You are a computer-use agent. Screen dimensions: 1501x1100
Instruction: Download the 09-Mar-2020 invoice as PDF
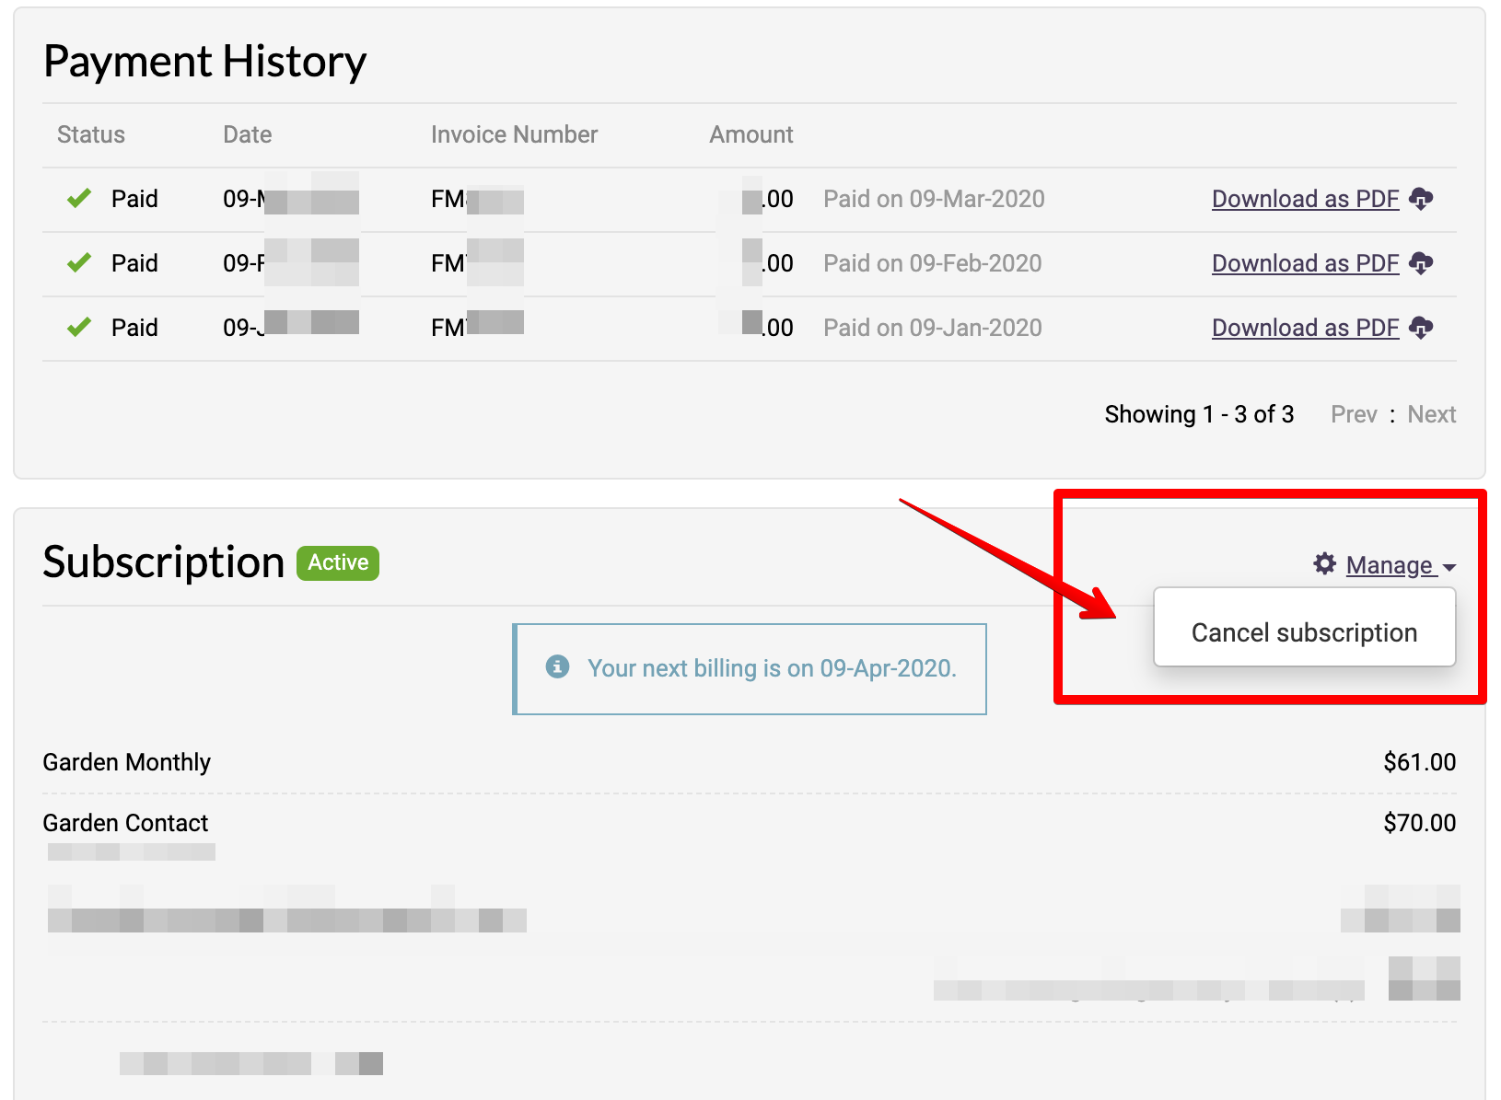(x=1305, y=199)
